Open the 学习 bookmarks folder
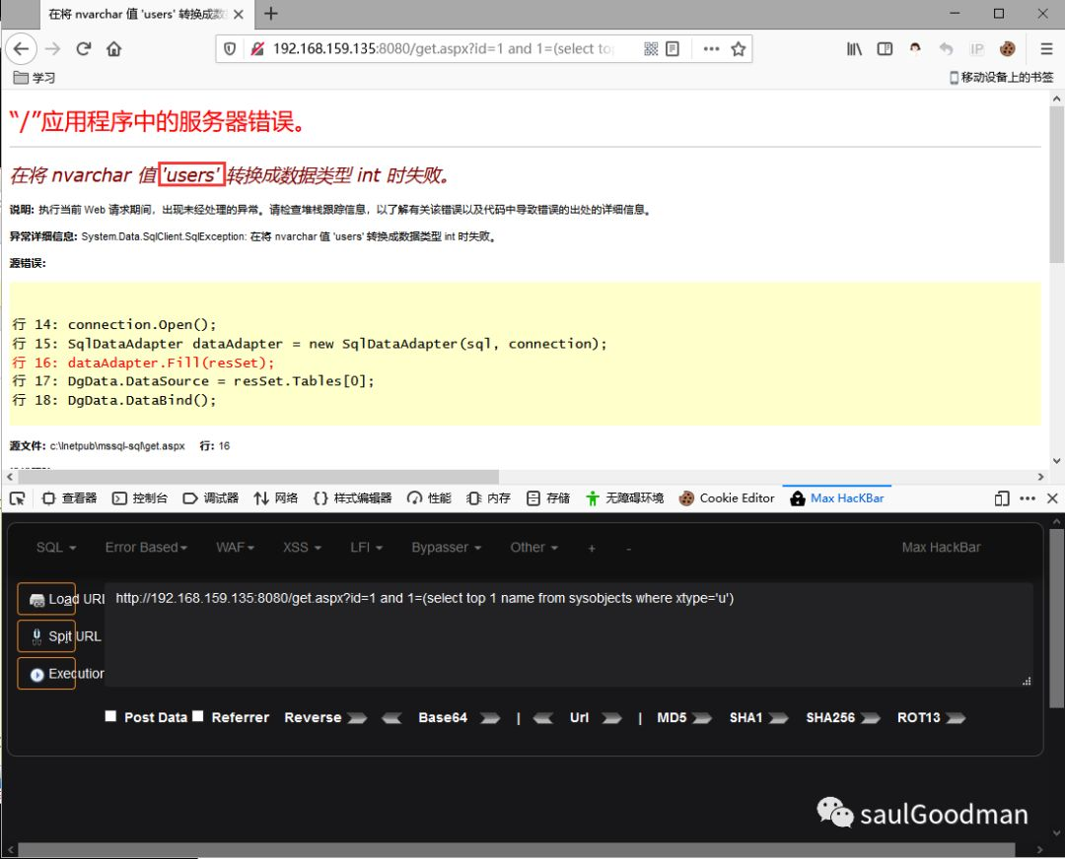Screen dimensions: 1065x859 (35, 78)
